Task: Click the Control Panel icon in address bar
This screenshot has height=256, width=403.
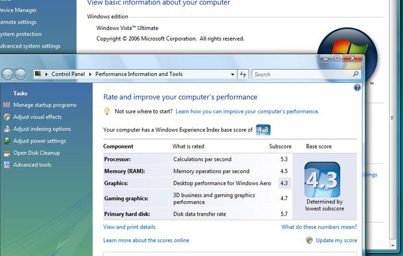Action: (38, 74)
